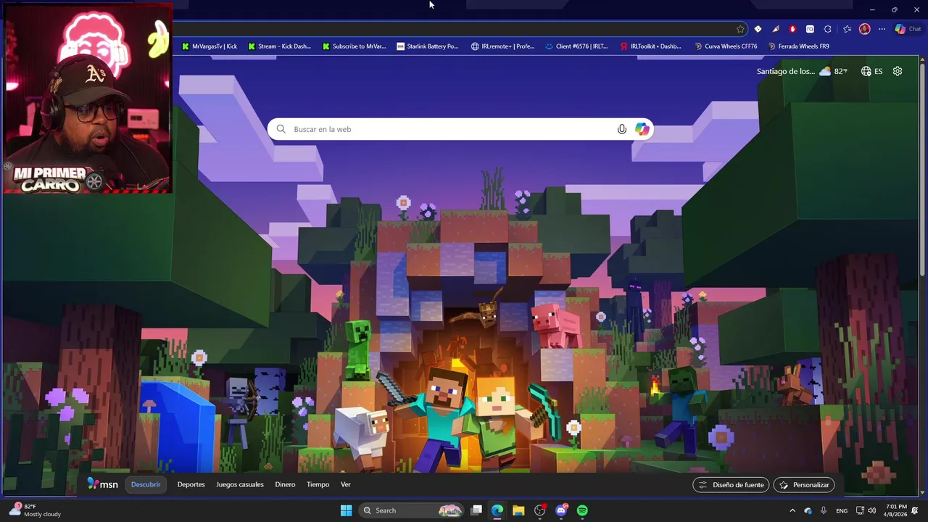928x522 pixels.
Task: Open the white tag-shaped extension icon
Action: pos(758,29)
